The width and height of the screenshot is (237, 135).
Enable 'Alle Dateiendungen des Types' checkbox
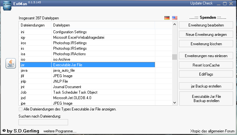(21, 109)
